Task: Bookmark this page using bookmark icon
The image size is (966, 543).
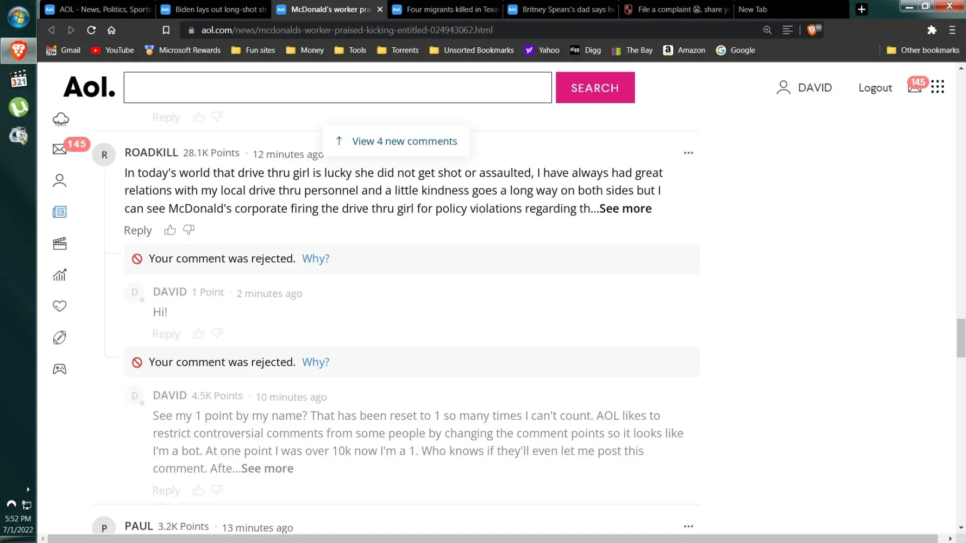Action: [166, 30]
